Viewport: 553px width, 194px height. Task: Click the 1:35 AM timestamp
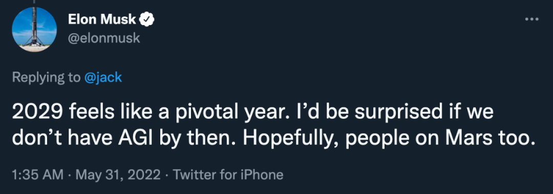click(x=38, y=175)
